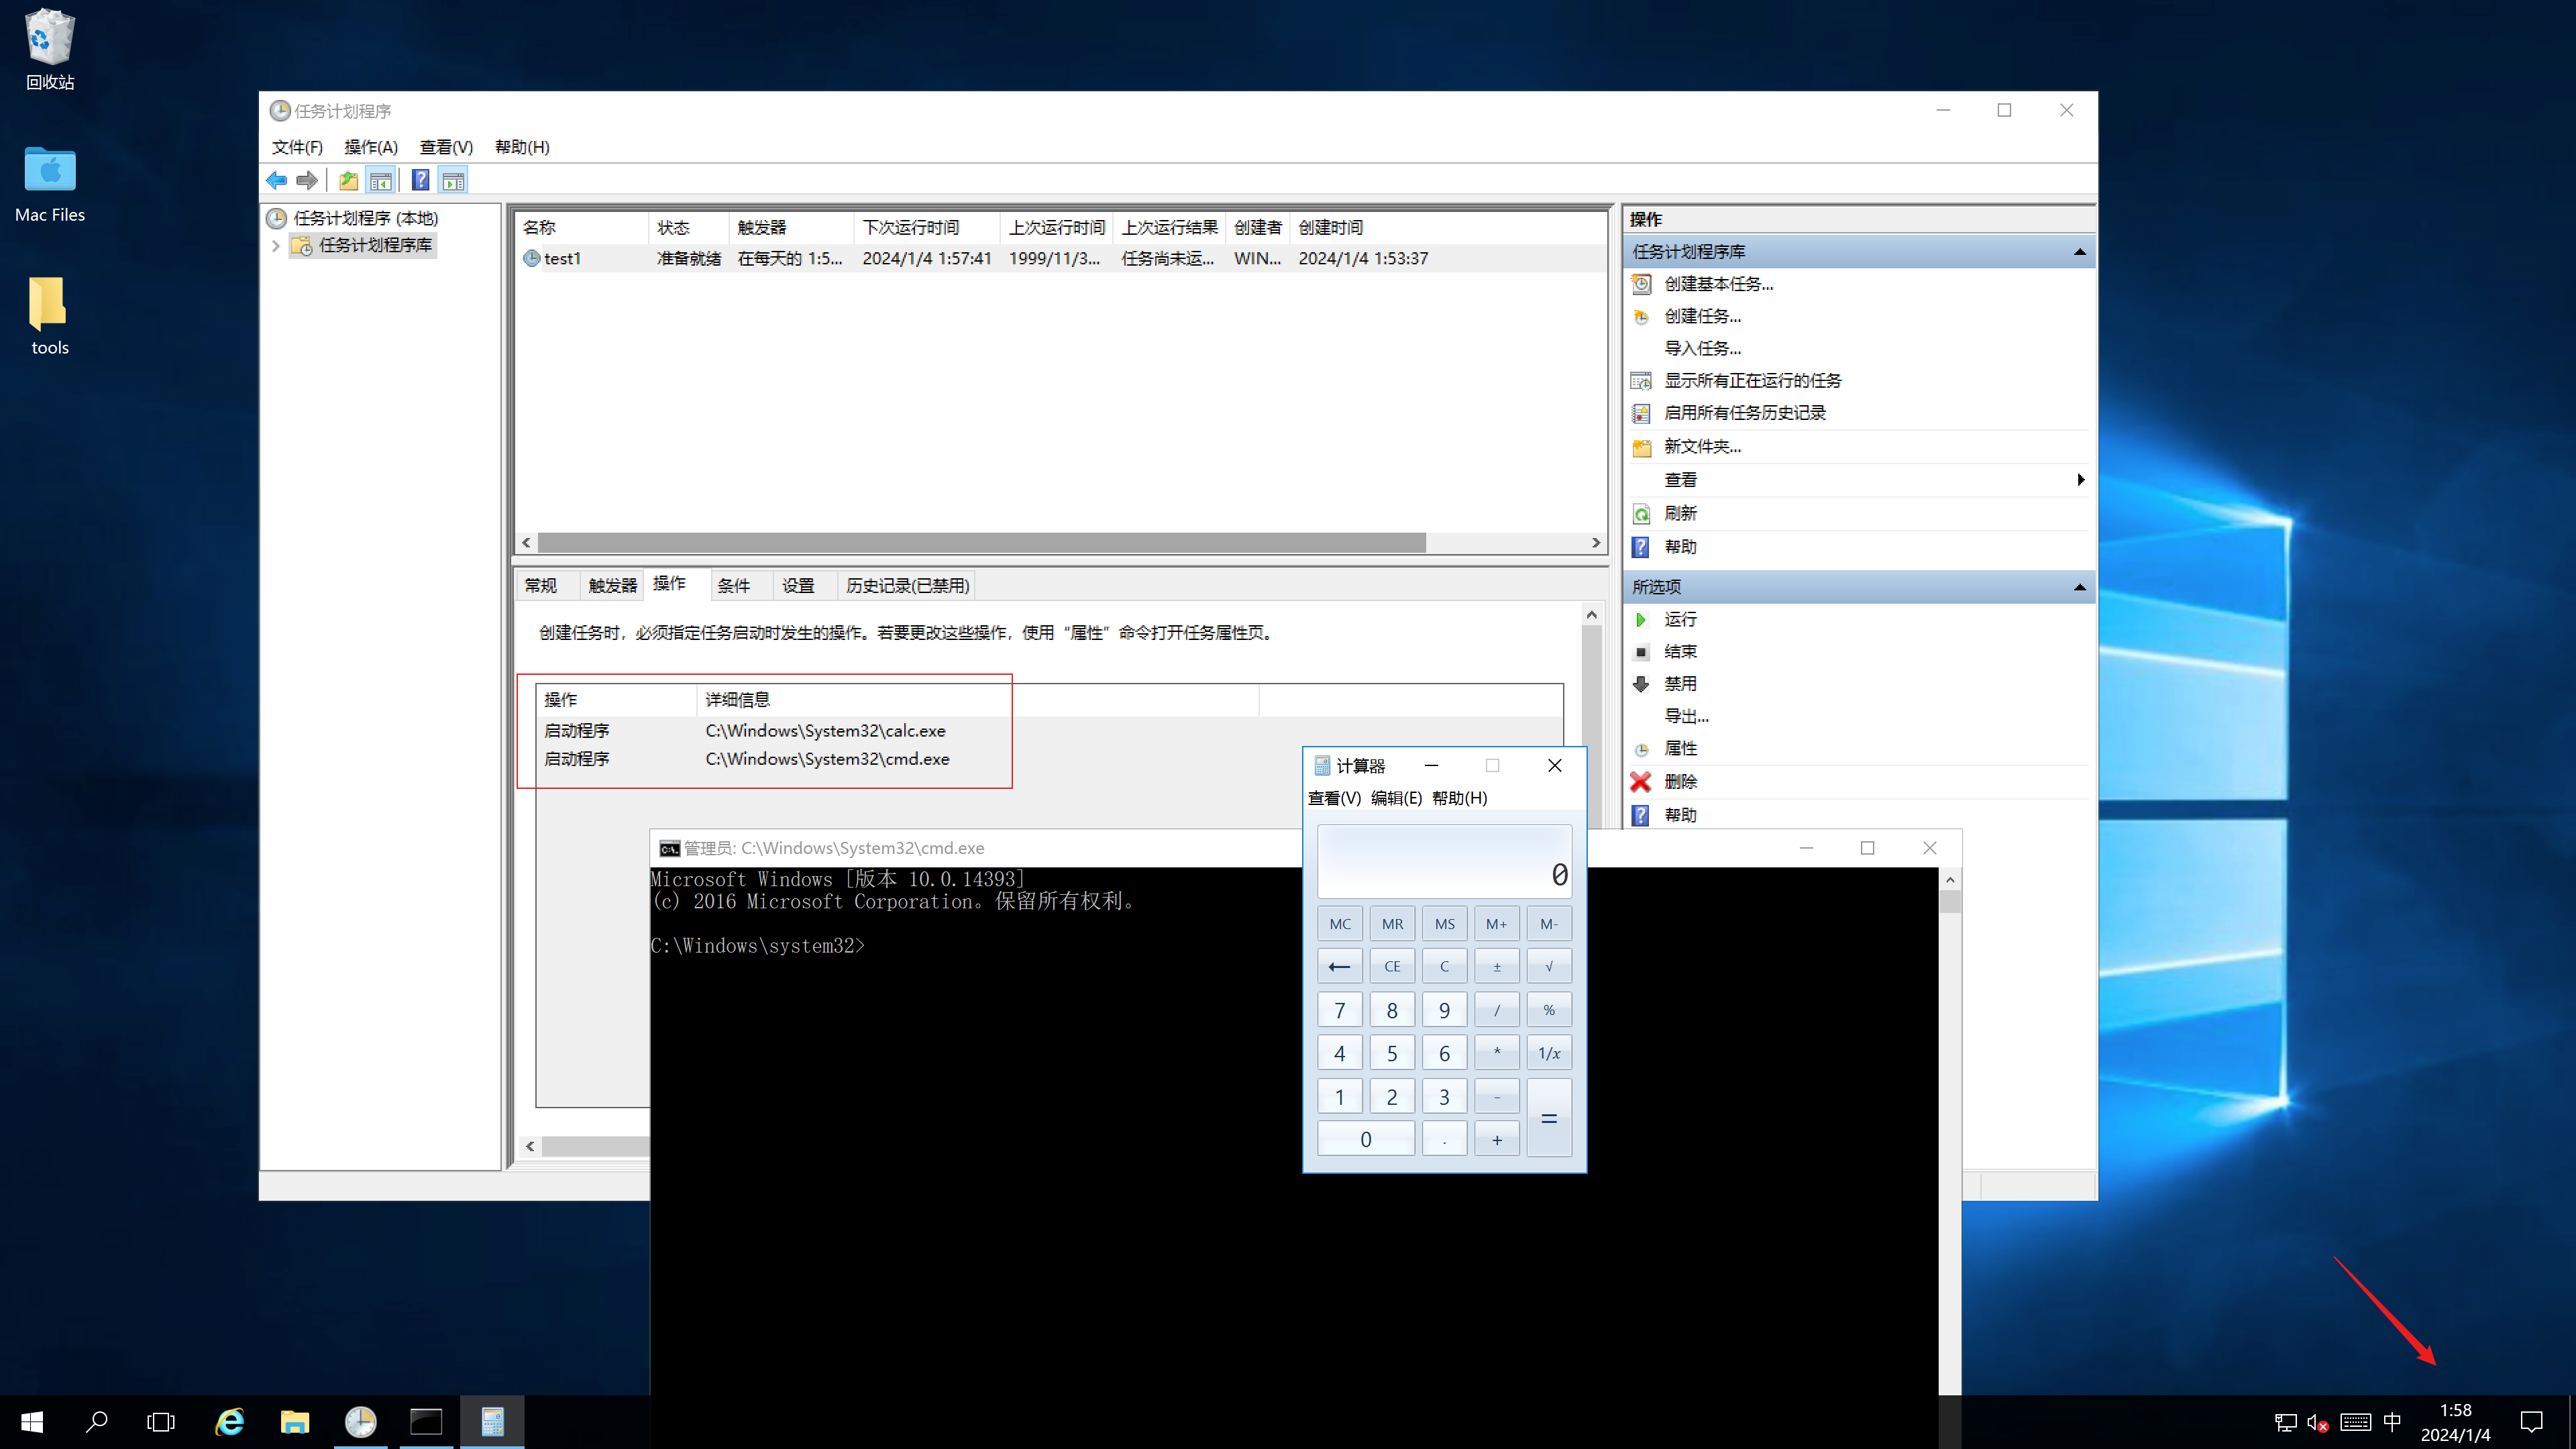Open Internet Explorer from the taskbar
Viewport: 2576px width, 1449px height.
[230, 1421]
